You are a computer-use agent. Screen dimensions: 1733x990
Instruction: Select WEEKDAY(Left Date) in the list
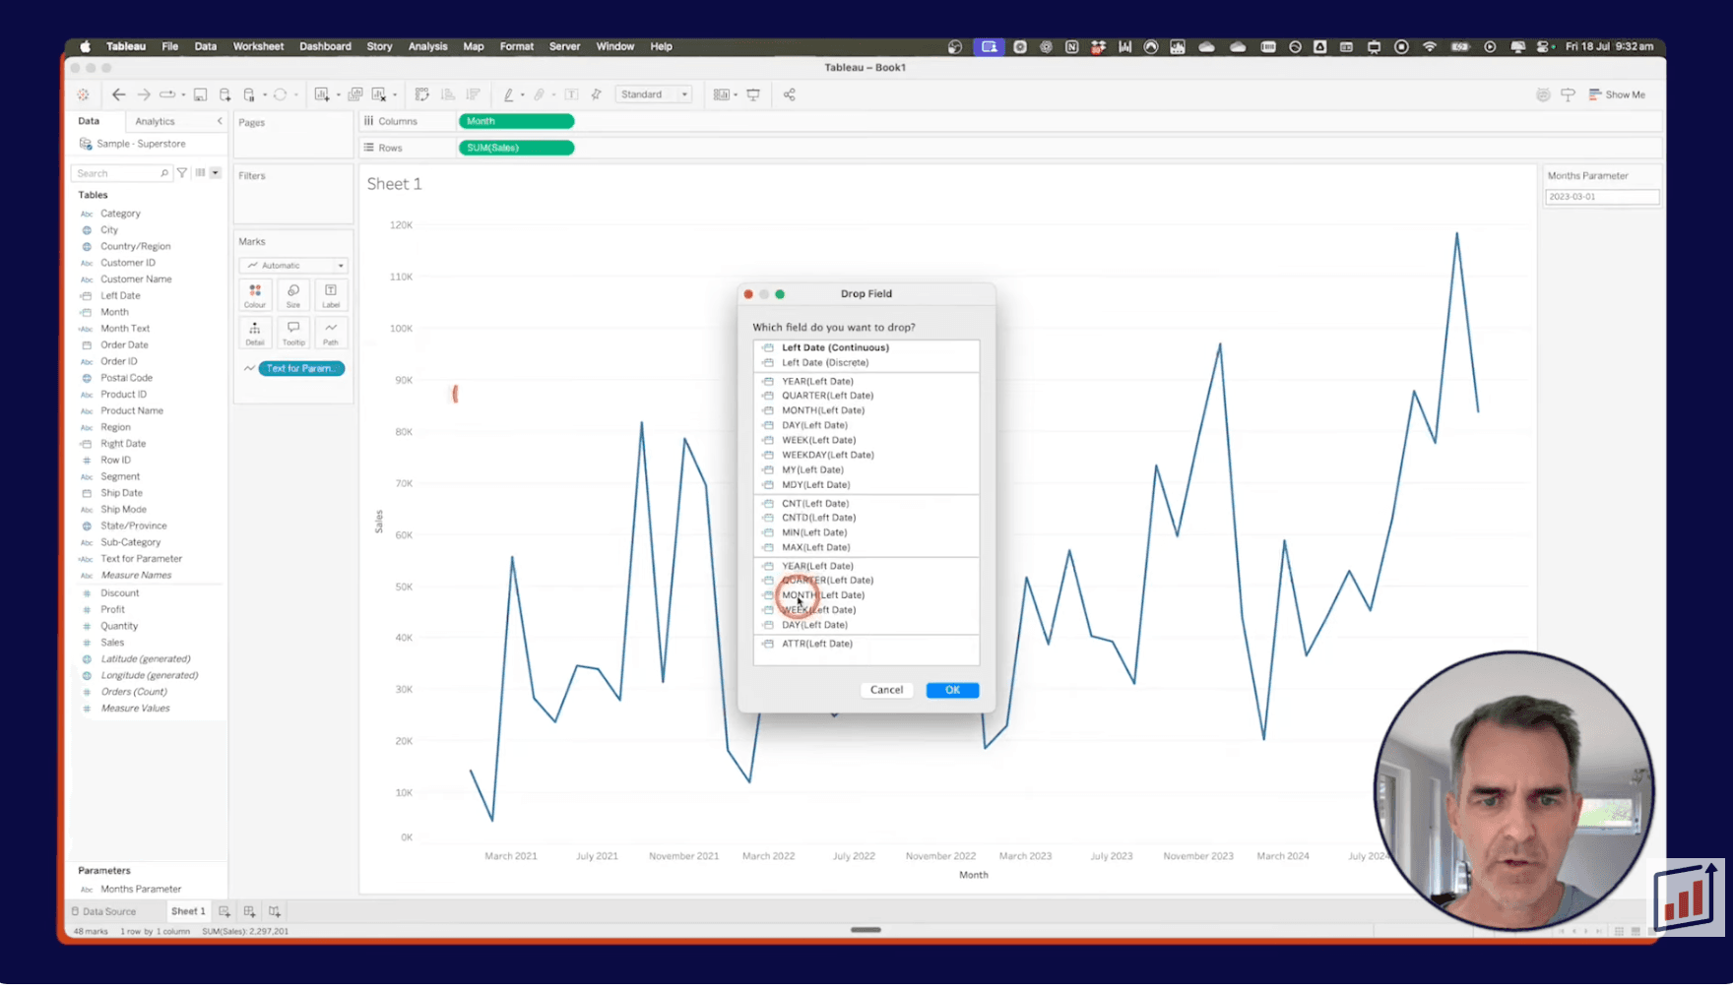coord(827,455)
